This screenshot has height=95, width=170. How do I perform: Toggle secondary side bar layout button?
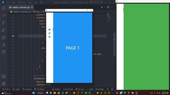coord(98,2)
